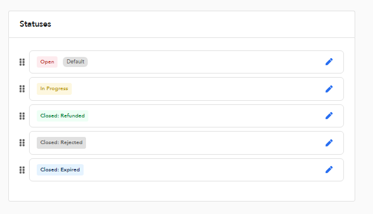
Task: Grab the drag handle beside Open
Action: tap(22, 62)
